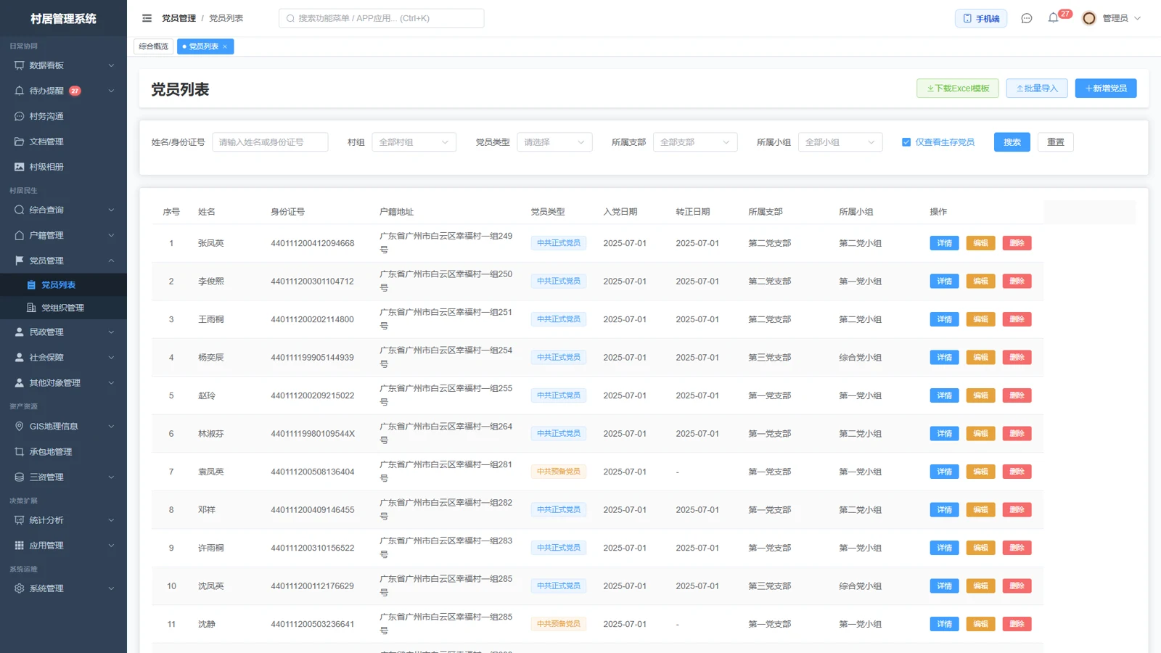
Task: Open notifications bell icon
Action: [x=1053, y=18]
